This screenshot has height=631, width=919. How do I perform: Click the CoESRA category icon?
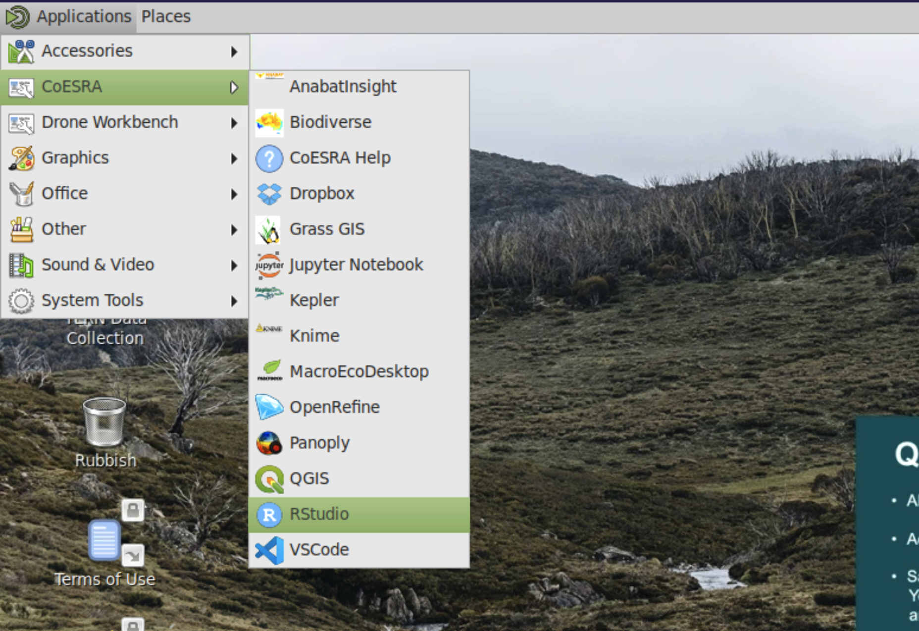tap(21, 88)
